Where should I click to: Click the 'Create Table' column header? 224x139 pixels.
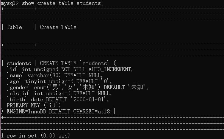pos(58,27)
